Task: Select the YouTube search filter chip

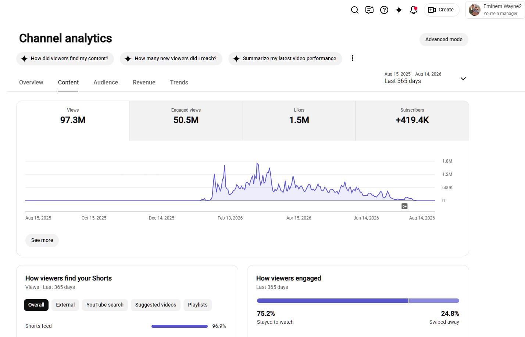Action: click(105, 305)
